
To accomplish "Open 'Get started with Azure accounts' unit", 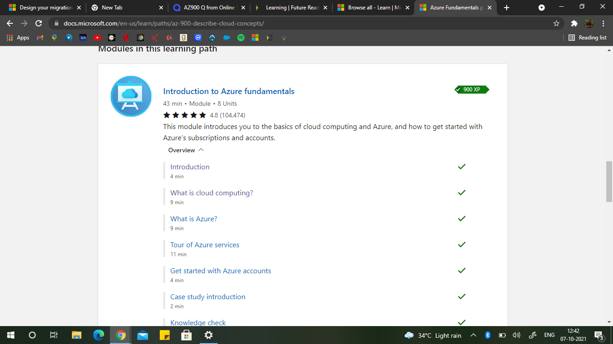I will click(x=221, y=271).
